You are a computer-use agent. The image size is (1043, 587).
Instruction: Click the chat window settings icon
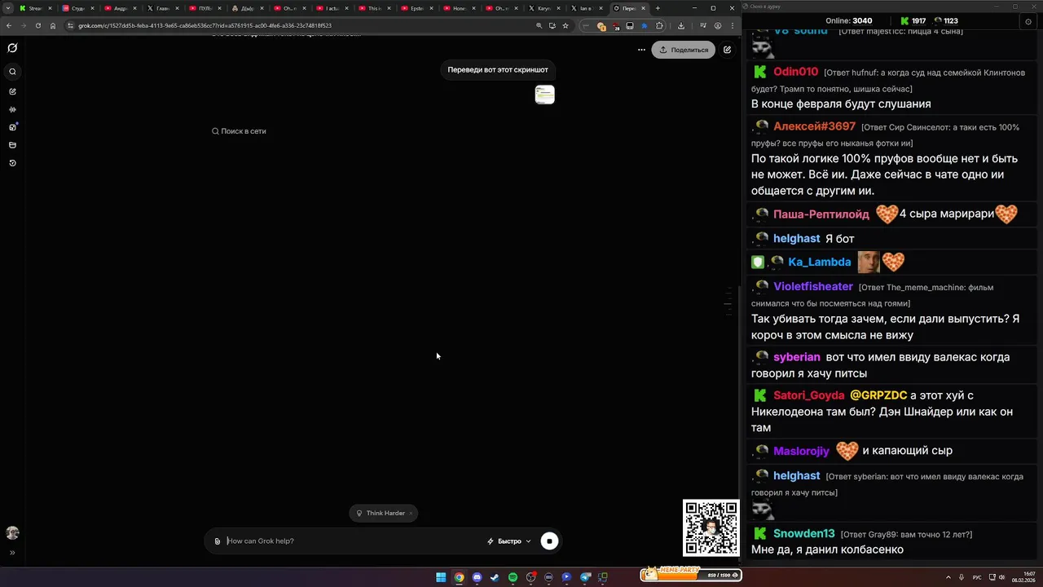(1028, 22)
